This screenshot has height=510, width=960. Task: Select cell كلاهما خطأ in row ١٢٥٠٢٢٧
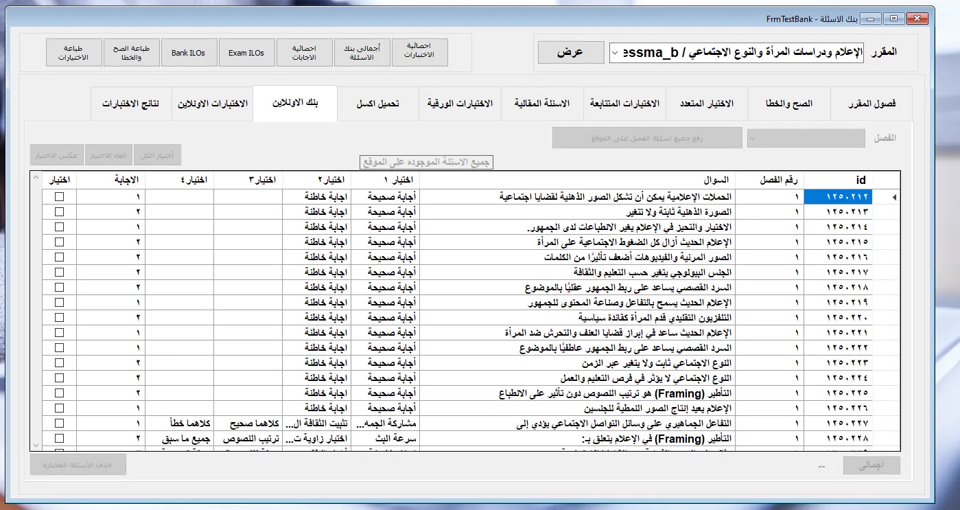[179, 424]
